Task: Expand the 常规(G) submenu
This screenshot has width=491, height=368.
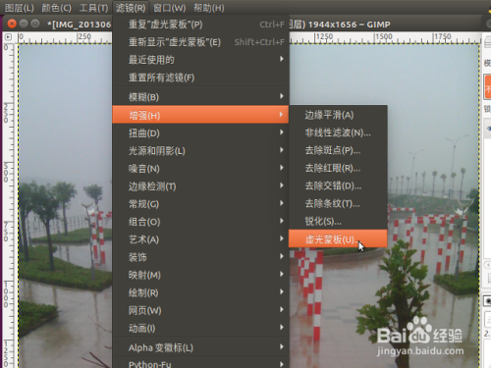Action: [x=200, y=204]
